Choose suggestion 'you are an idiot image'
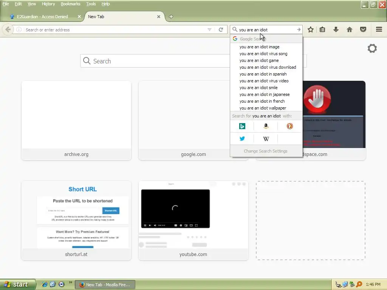387x290 pixels. pos(266,46)
